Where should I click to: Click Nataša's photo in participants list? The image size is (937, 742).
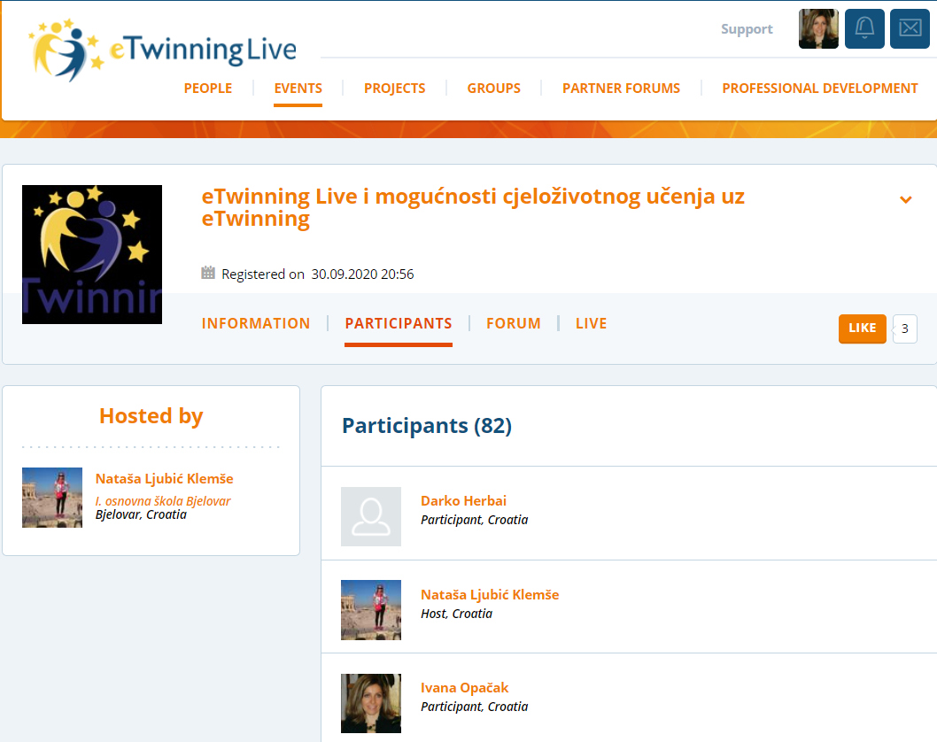371,610
